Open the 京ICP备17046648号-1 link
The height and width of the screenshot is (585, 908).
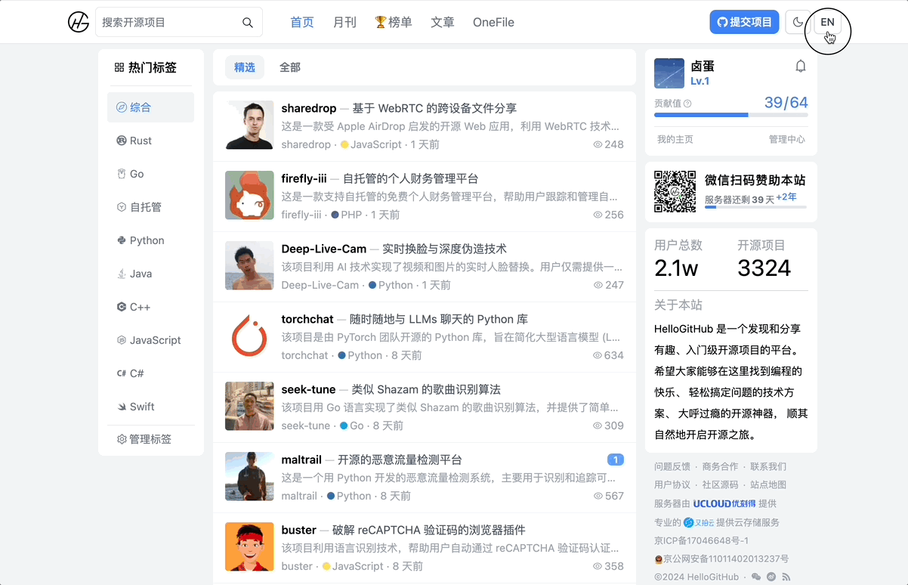(x=701, y=540)
